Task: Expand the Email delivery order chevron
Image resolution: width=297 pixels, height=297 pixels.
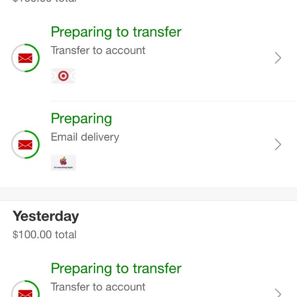Action: pyautogui.click(x=278, y=145)
